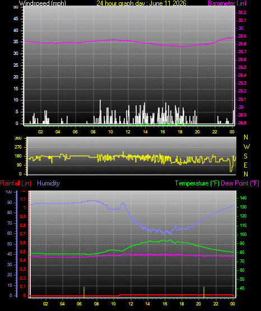Select the Dew Point (°F) legend label
Viewport: 261px width, 311px height.
coord(240,183)
